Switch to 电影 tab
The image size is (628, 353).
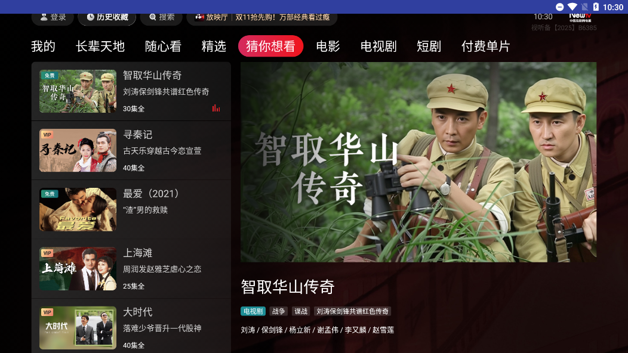328,47
